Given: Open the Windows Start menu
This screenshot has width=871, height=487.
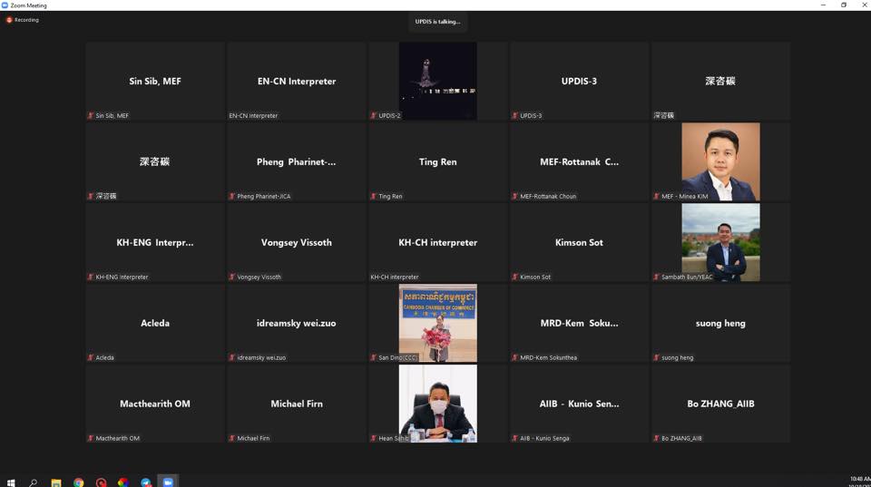Looking at the screenshot, I should point(11,482).
